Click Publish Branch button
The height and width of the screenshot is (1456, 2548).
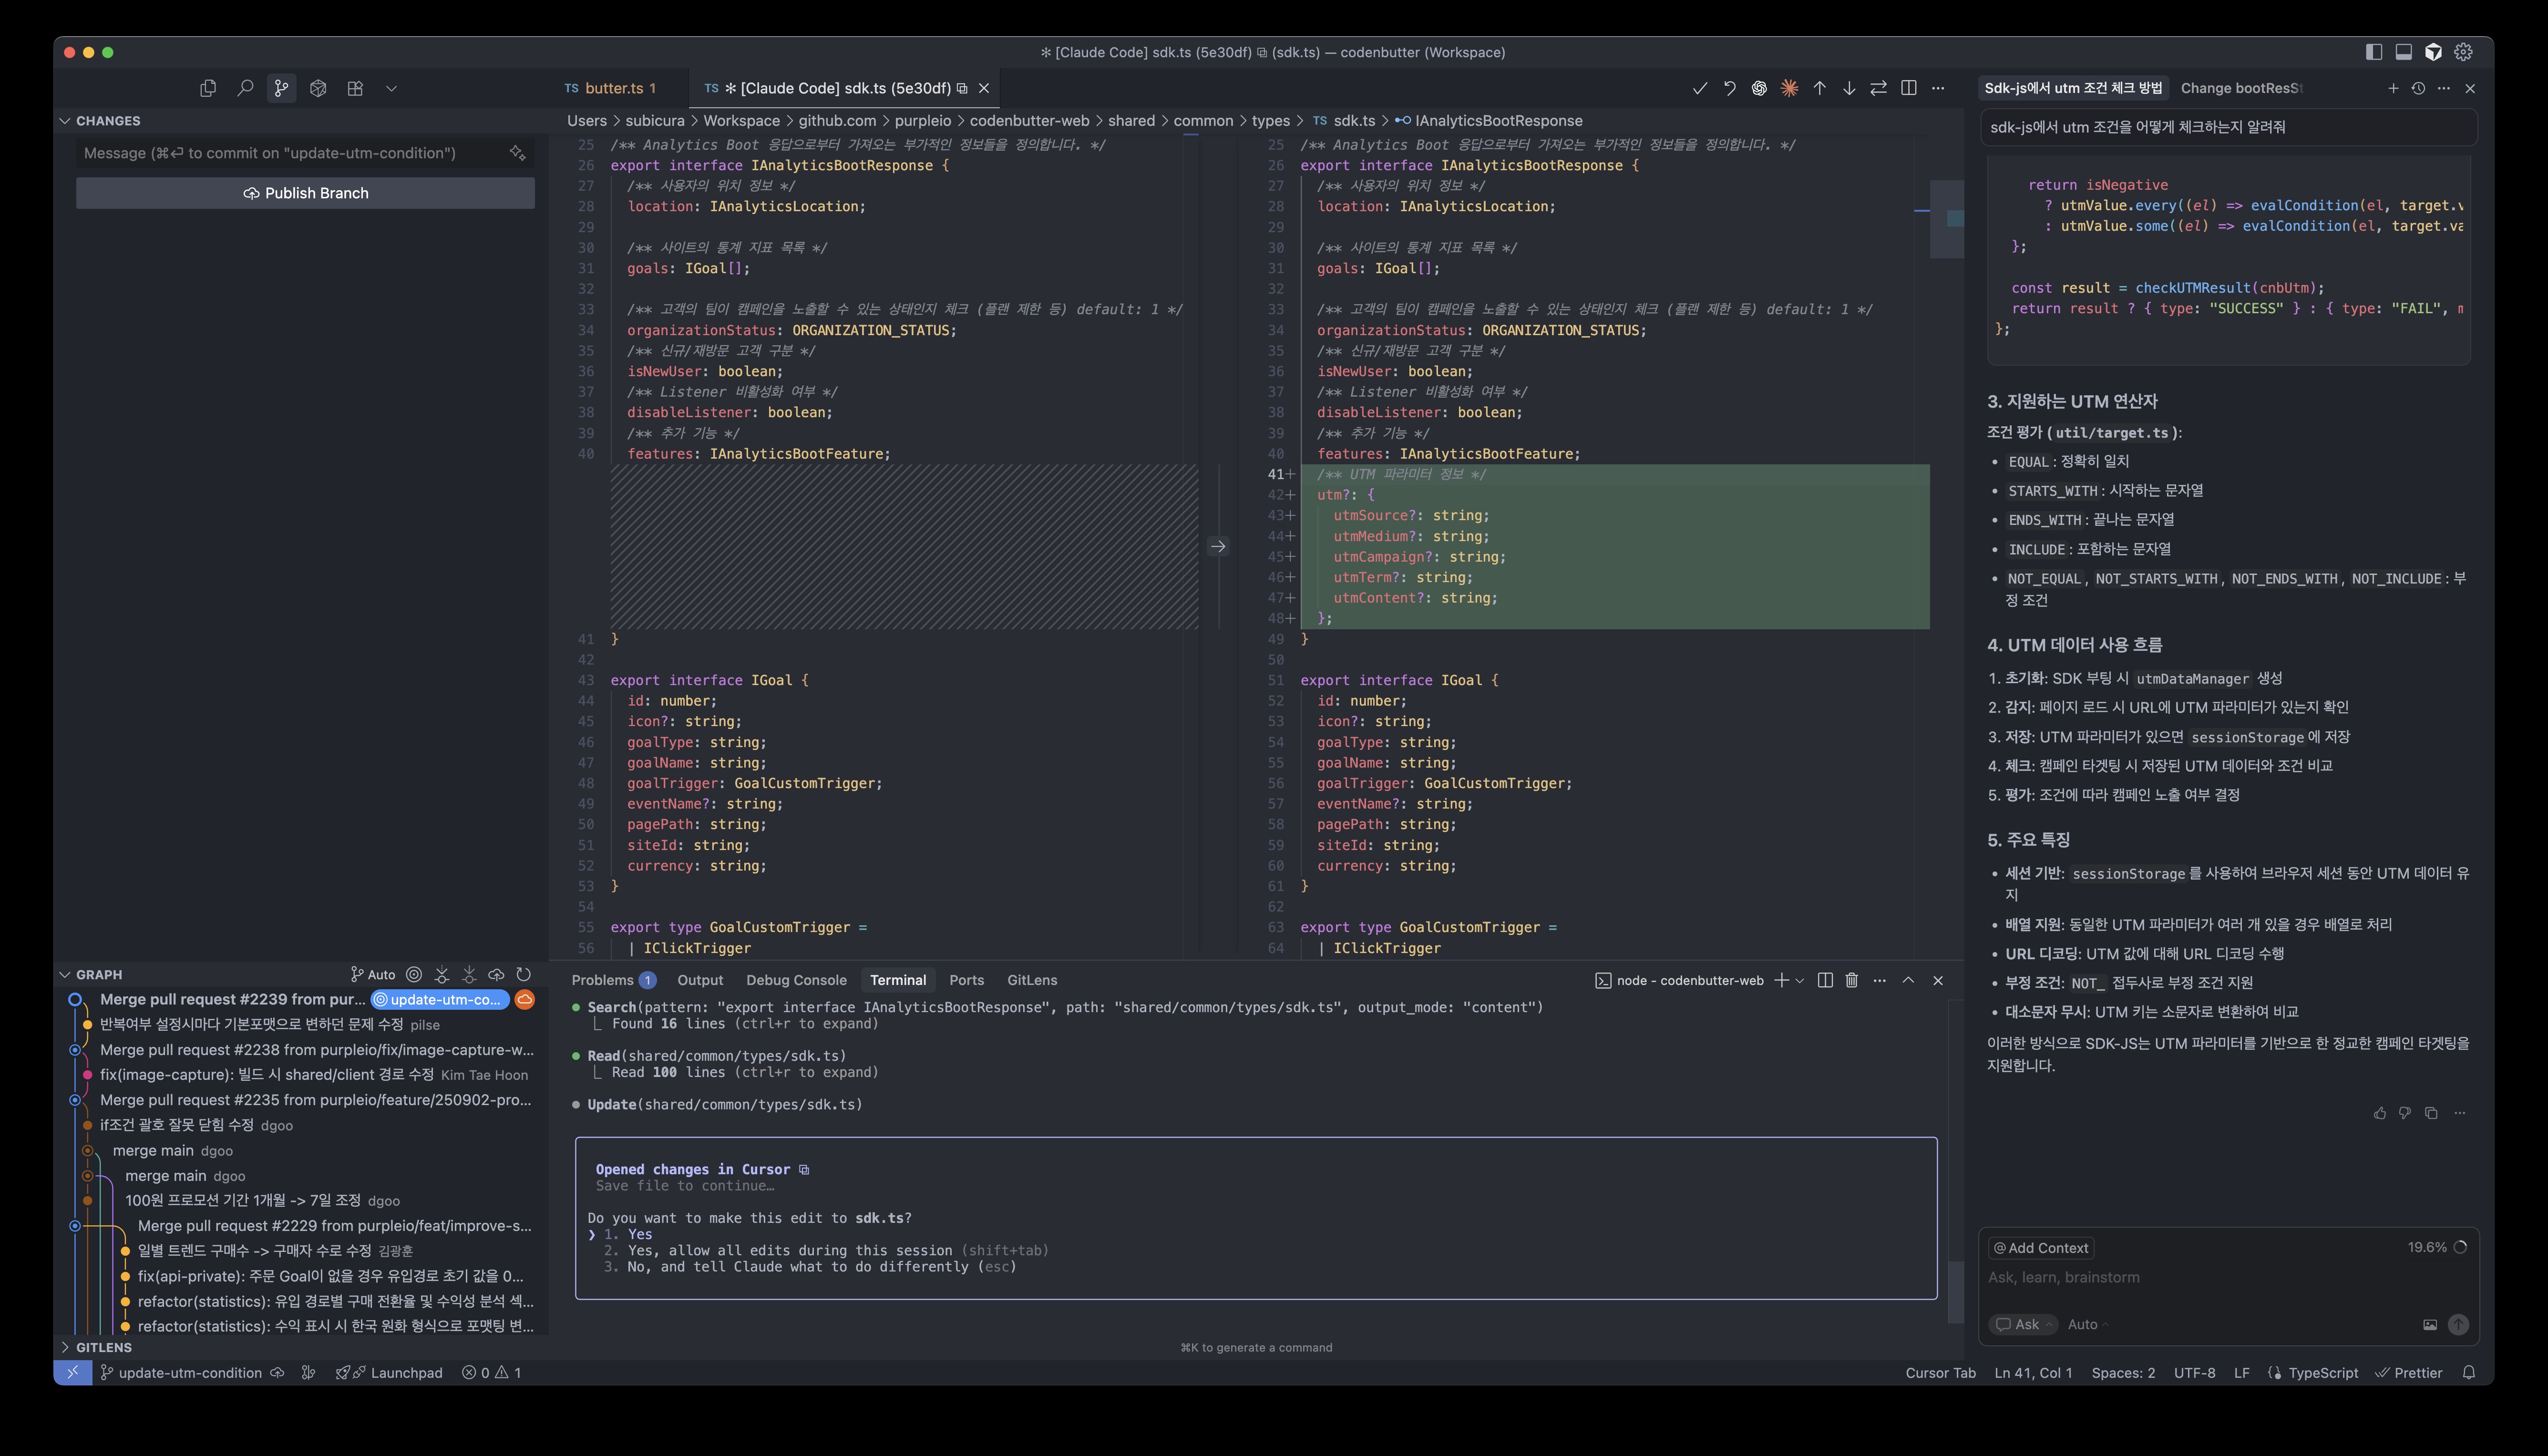(305, 193)
